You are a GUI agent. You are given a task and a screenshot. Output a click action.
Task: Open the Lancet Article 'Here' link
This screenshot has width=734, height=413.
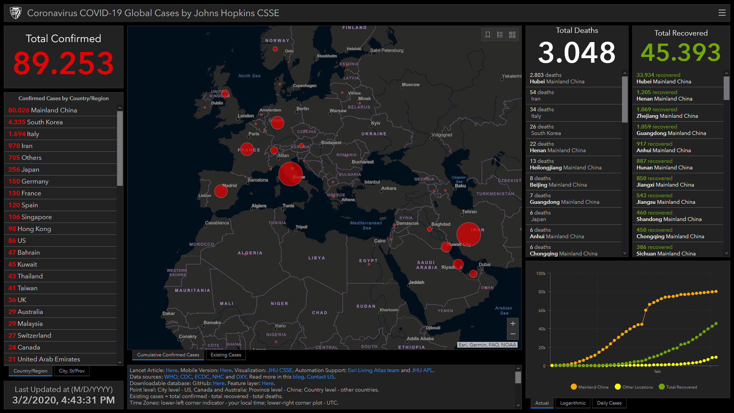(x=172, y=370)
